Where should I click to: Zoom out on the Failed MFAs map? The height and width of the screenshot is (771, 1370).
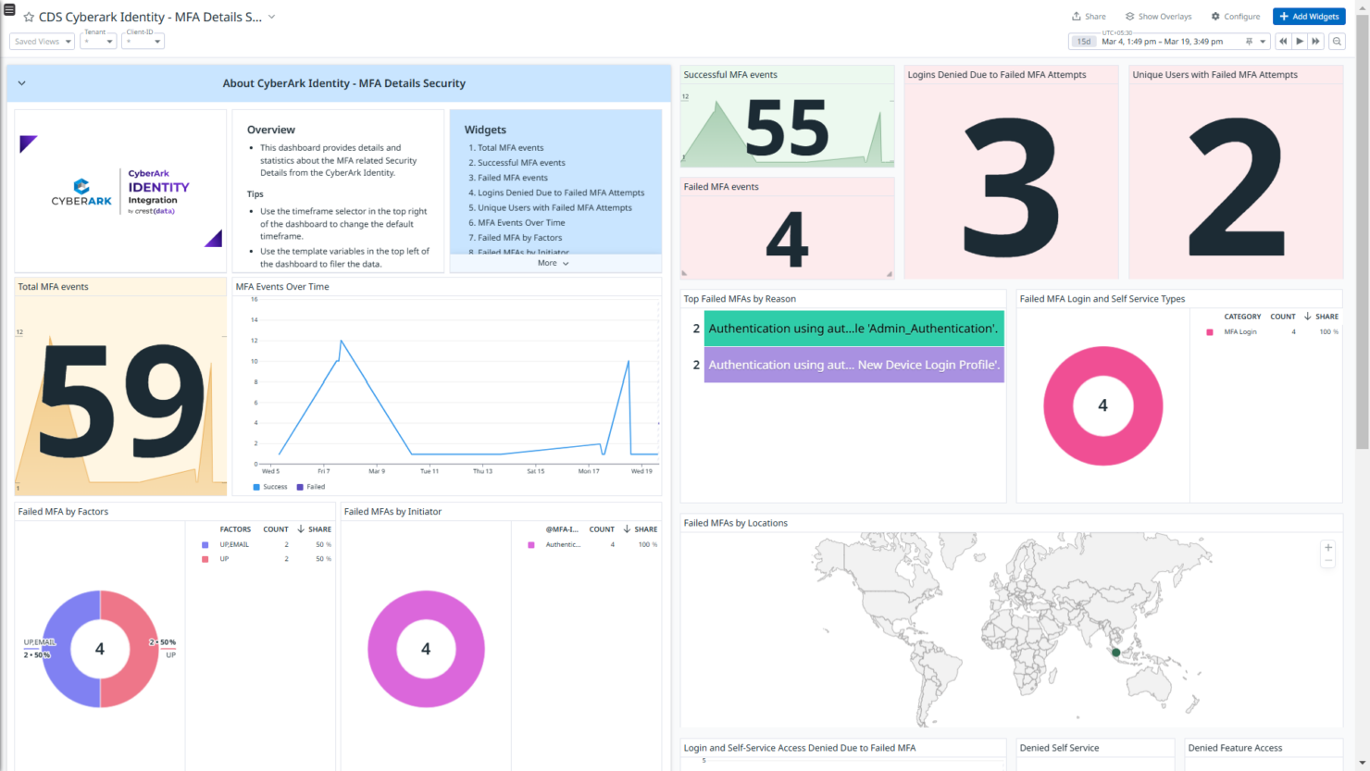coord(1327,560)
